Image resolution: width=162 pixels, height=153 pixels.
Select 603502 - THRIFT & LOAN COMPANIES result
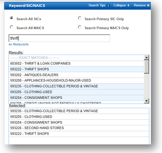(x=77, y=64)
